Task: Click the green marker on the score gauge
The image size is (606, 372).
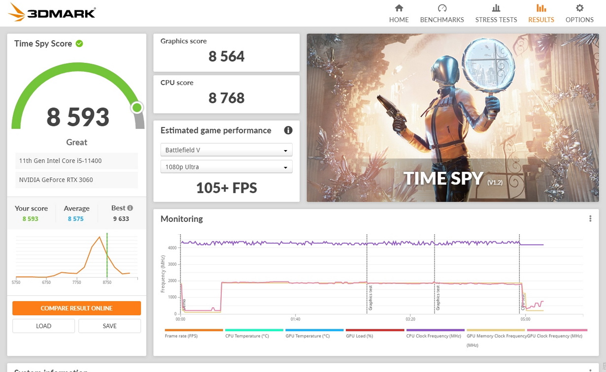Action: tap(137, 107)
